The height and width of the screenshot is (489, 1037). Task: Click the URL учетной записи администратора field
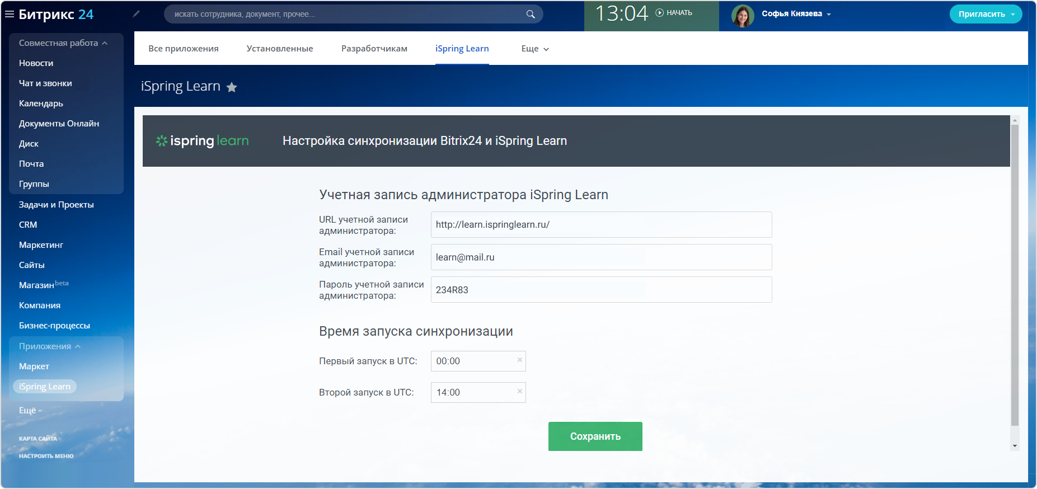click(602, 224)
